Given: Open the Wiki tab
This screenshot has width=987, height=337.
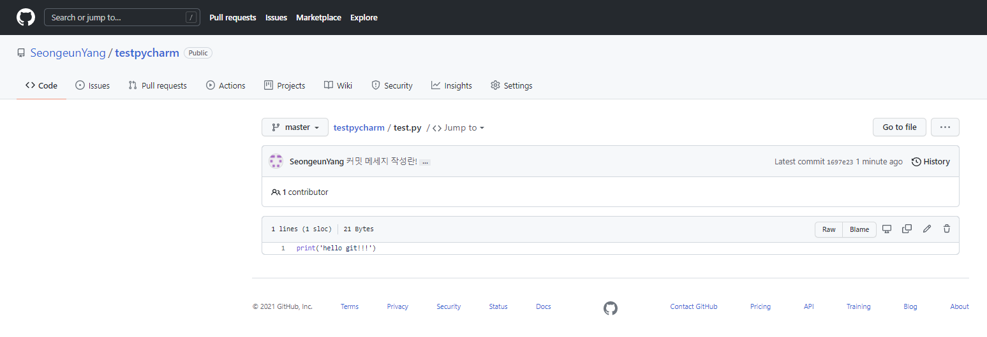Looking at the screenshot, I should point(338,85).
